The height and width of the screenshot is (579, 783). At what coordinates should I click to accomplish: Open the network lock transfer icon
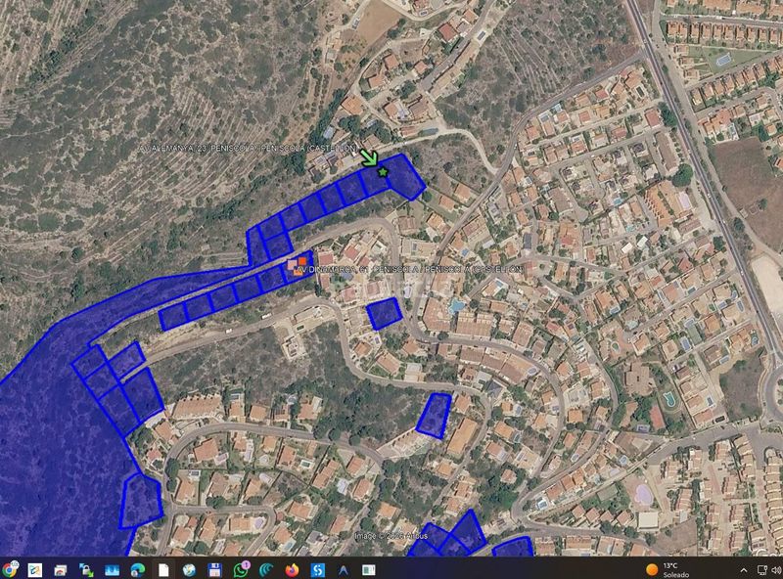(86, 569)
